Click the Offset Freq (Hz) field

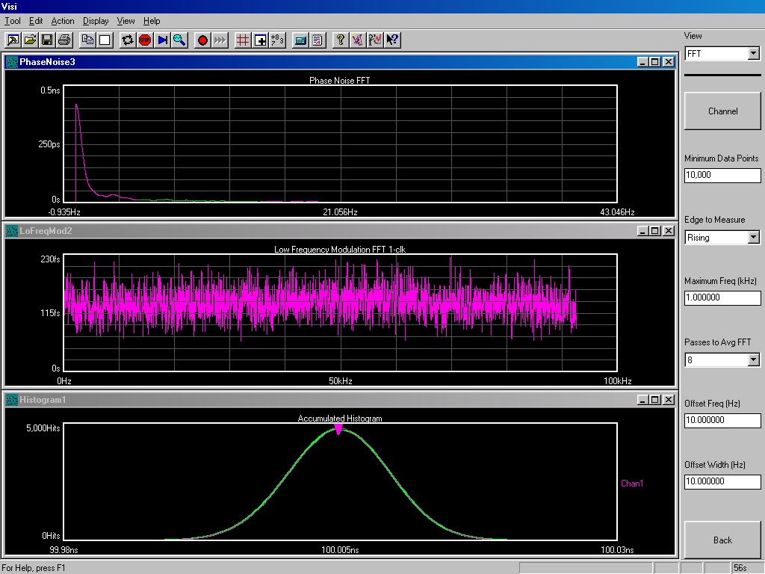click(x=722, y=420)
